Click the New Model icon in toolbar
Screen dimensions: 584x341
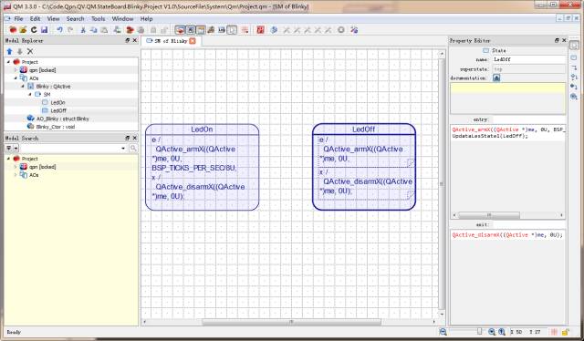point(13,30)
